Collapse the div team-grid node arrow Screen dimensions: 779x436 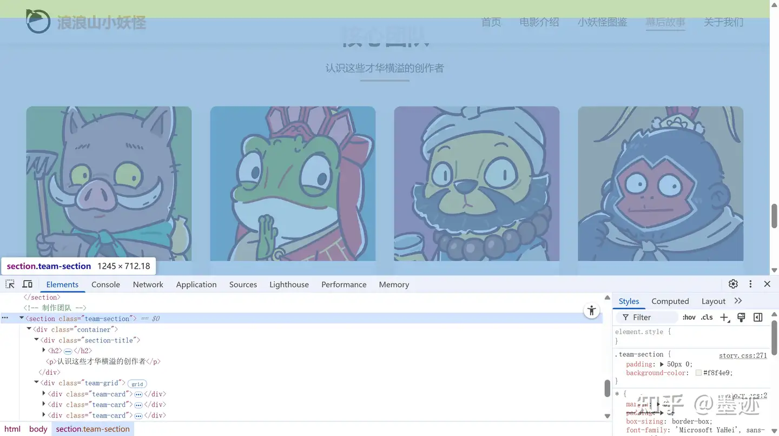(36, 383)
